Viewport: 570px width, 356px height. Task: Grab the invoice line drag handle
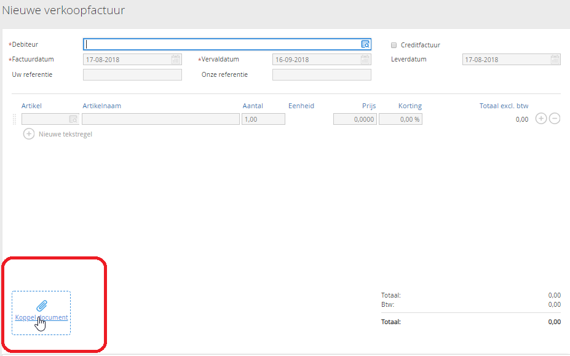pyautogui.click(x=15, y=119)
